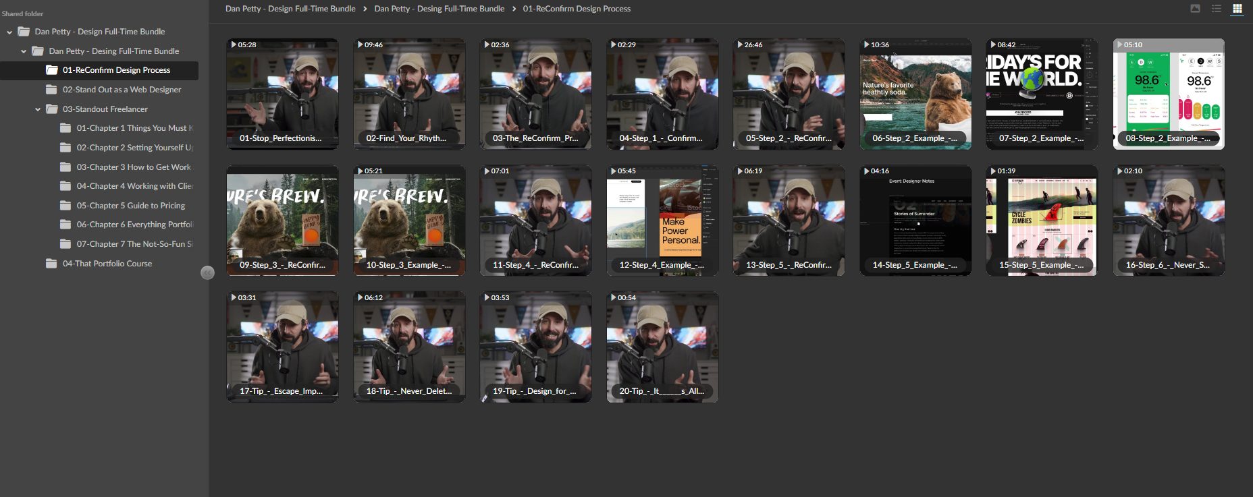Open video 10-Step_3_Example_-...

pos(409,221)
